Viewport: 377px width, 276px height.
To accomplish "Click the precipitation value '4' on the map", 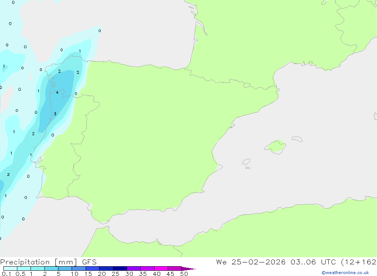I will pos(57,93).
